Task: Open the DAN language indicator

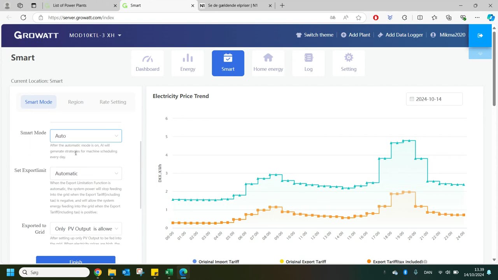Action: tap(428, 272)
